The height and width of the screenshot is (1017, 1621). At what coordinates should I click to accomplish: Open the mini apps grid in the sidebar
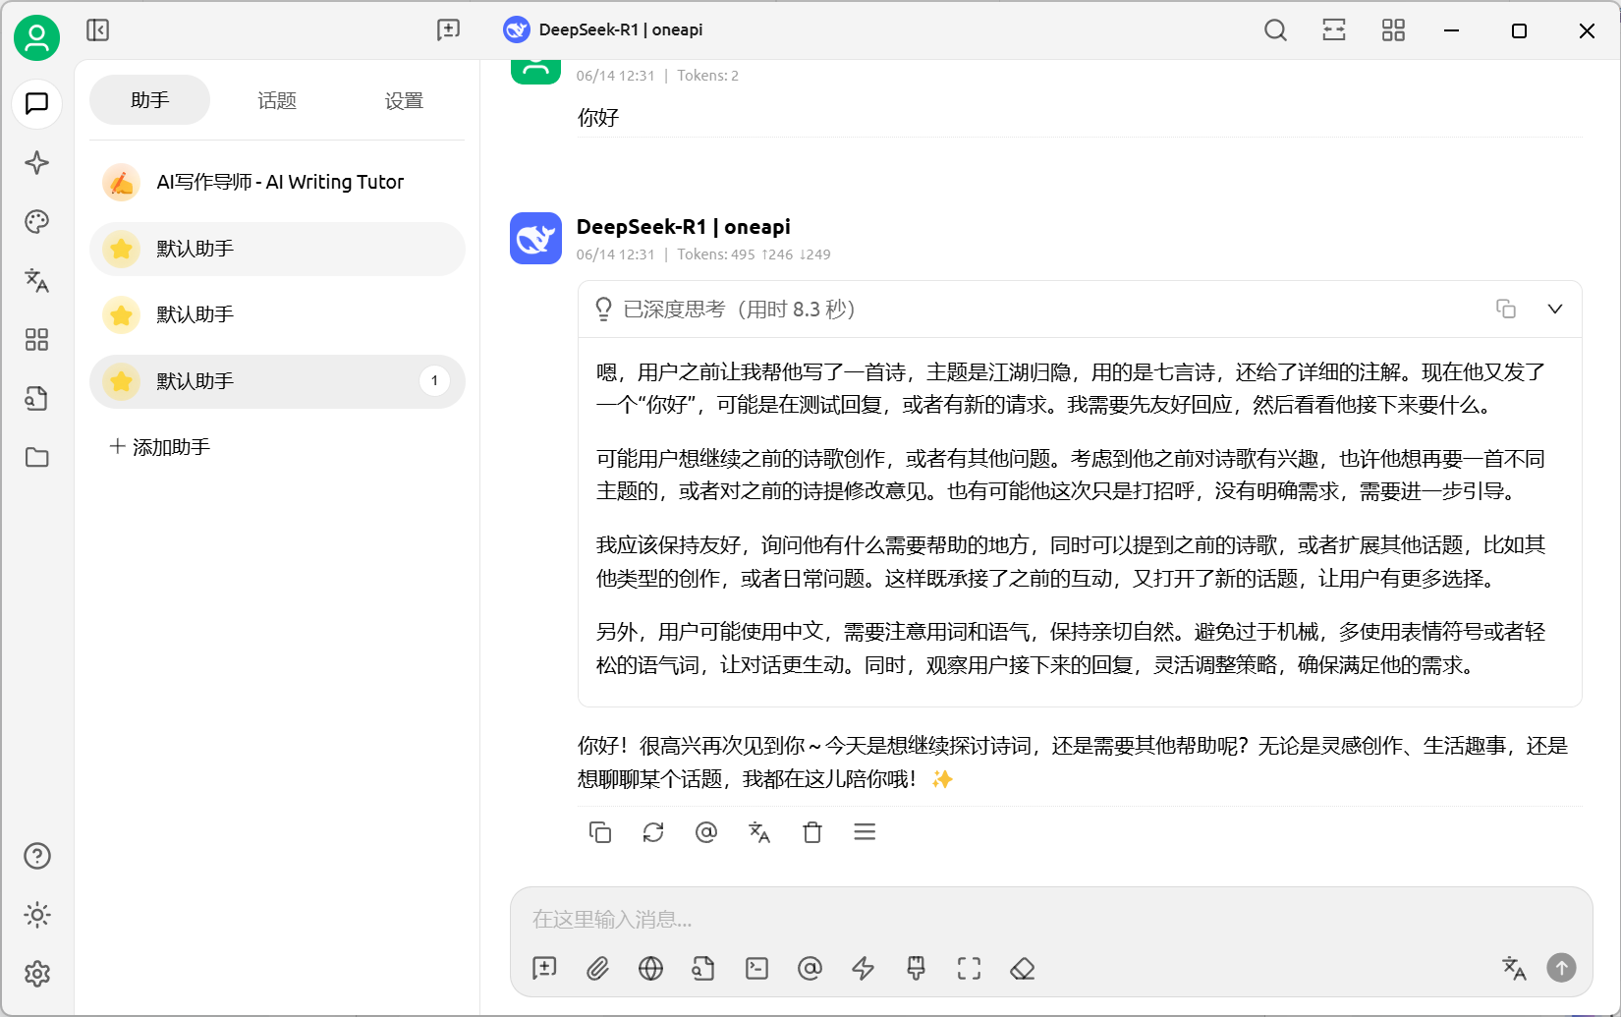click(x=36, y=340)
